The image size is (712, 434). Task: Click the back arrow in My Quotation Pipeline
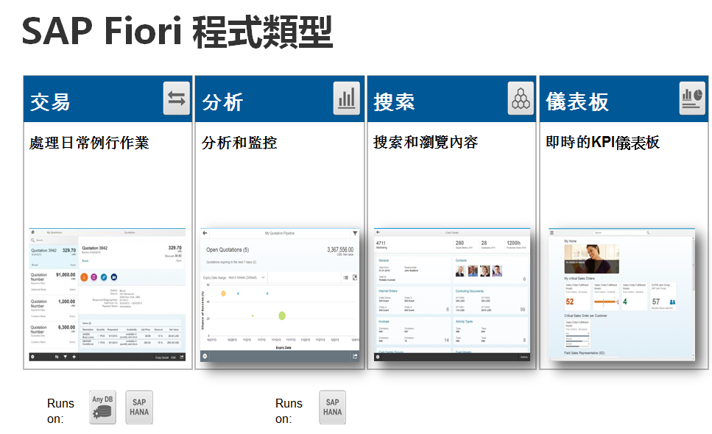pos(205,233)
